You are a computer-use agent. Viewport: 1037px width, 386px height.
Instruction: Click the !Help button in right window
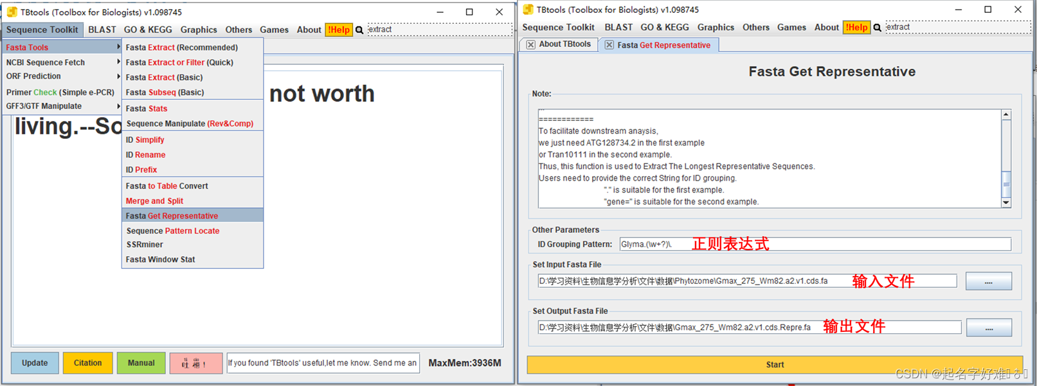856,27
